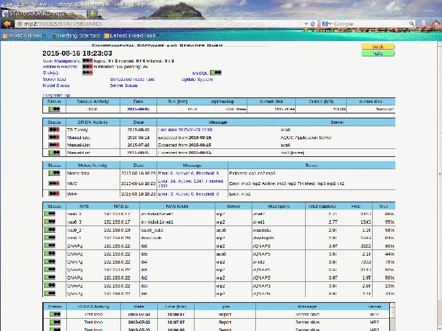Click the yellow back button

click(x=378, y=47)
